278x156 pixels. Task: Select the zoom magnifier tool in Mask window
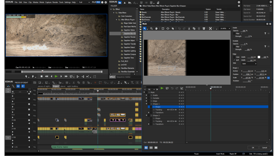[151, 28]
